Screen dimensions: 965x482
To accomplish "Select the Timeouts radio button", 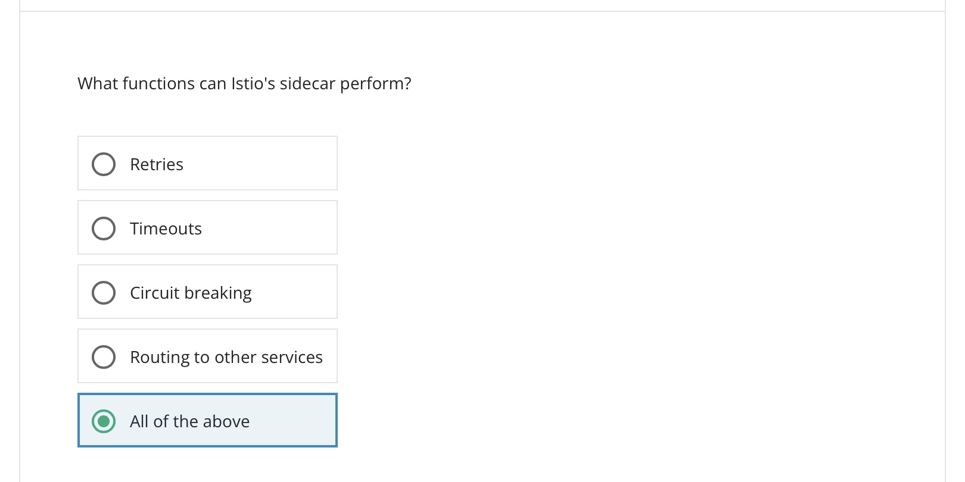I will [104, 229].
